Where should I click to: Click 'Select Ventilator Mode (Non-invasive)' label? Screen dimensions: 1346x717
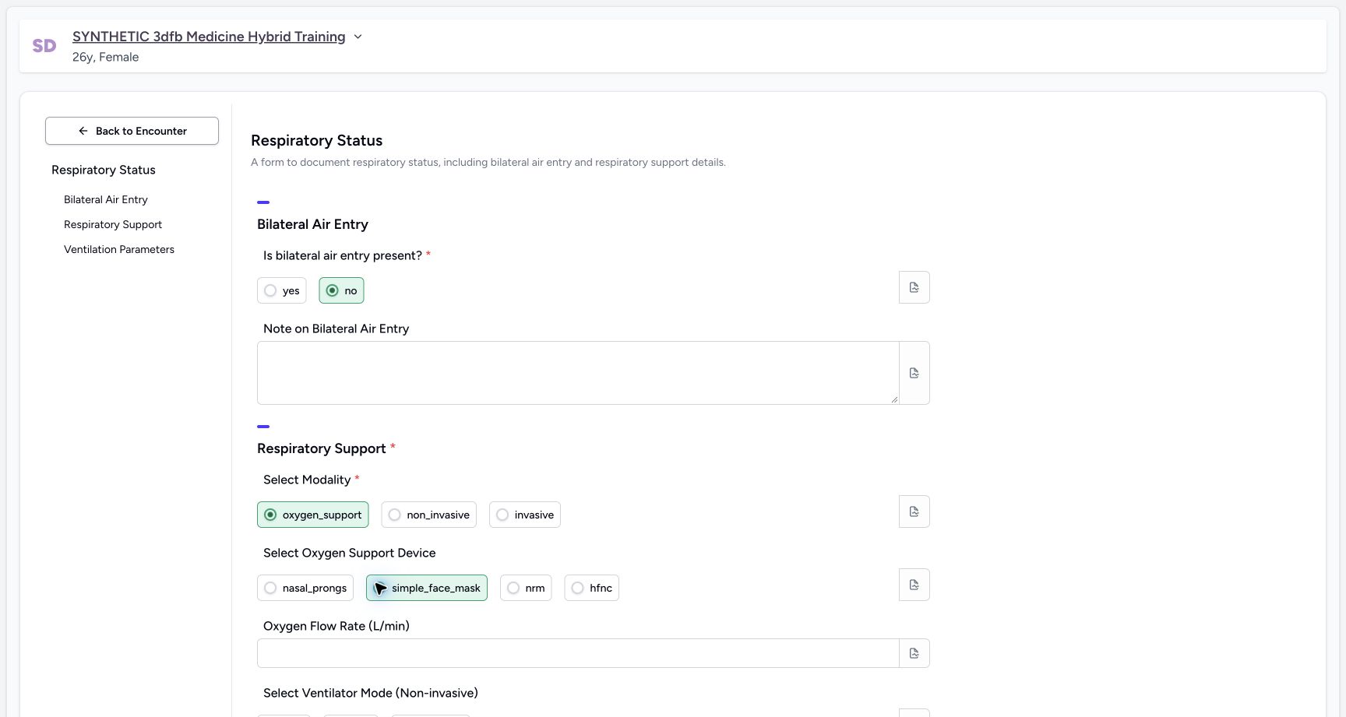pyautogui.click(x=371, y=693)
